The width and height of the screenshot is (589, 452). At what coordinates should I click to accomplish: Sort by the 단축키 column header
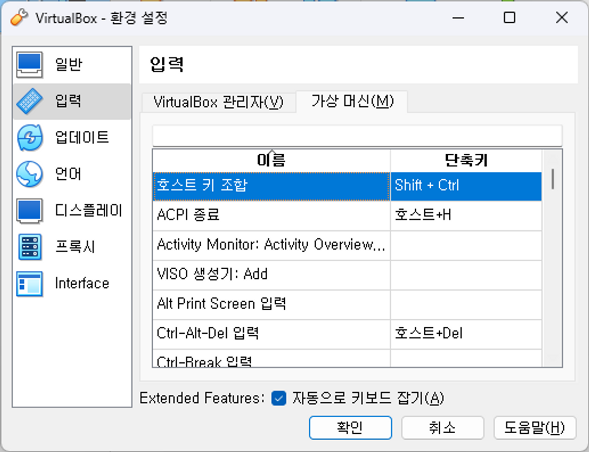[466, 161]
